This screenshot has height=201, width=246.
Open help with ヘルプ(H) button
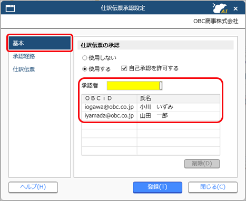(x=33, y=187)
